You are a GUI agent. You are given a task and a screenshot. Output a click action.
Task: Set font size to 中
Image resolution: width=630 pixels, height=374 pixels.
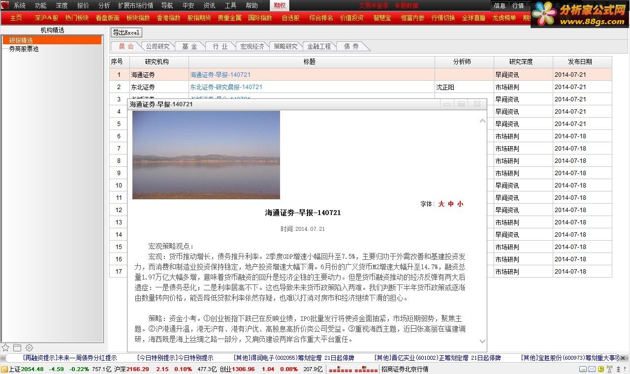click(450, 204)
